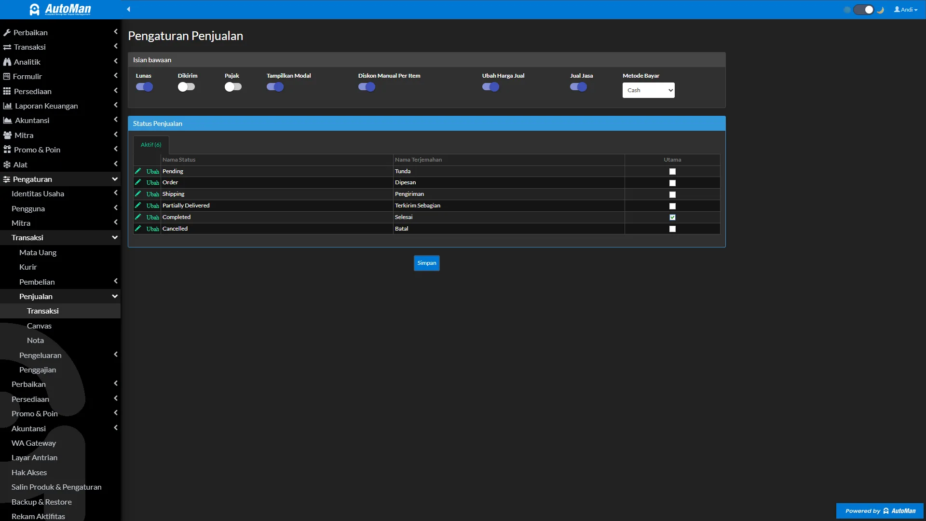Click the pencil icon in the Completed row
This screenshot has width=926, height=521.
pos(138,217)
